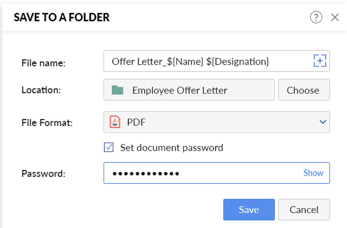This screenshot has width=347, height=228.
Task: Click the Choose button for location
Action: 304,90
